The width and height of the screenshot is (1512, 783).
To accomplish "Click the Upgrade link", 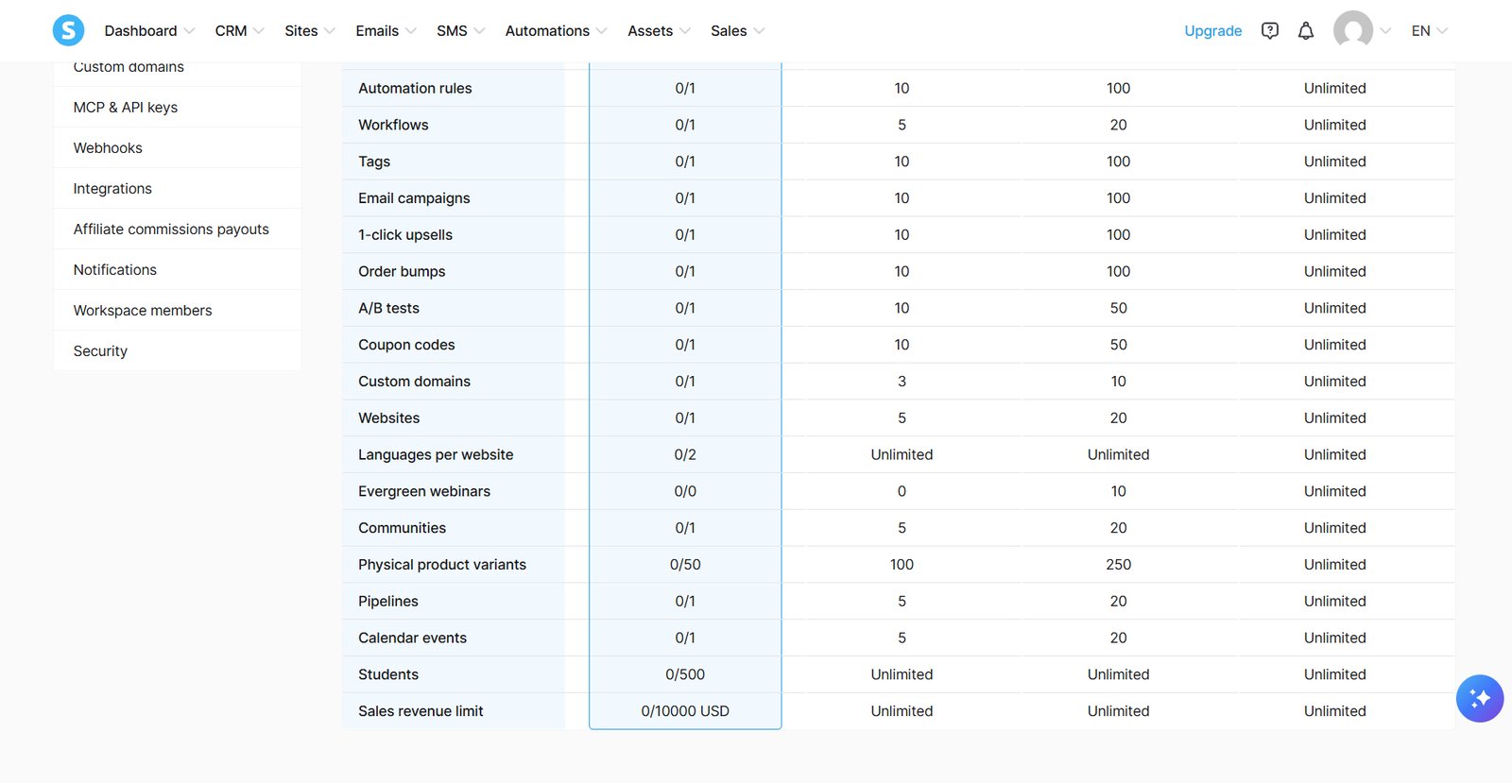I will [x=1213, y=31].
